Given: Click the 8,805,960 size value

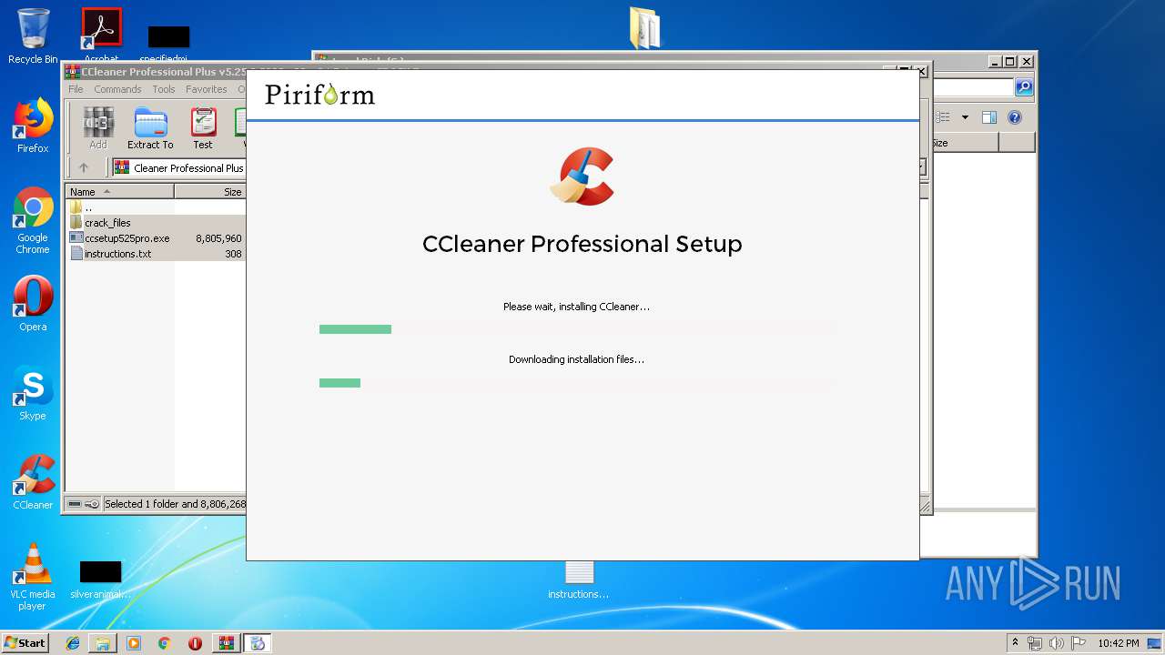Looking at the screenshot, I should (x=218, y=238).
